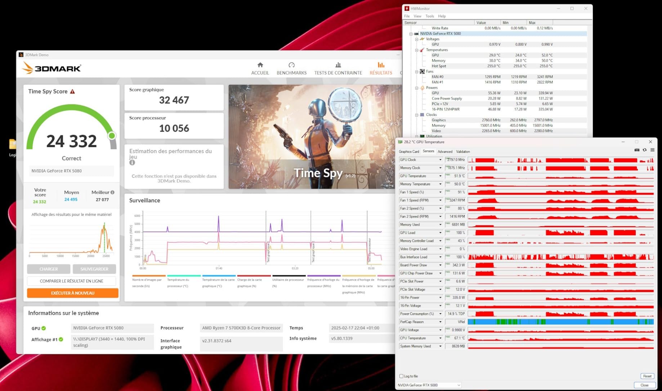Screen dimensions: 662x391
Task: Click the Voltages category icon in HWMonitor
Action: (422, 39)
